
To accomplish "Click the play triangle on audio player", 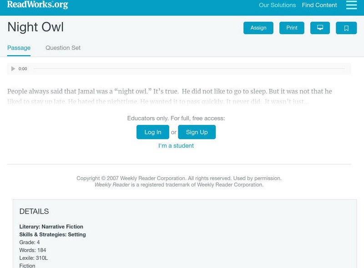I will 13,68.
